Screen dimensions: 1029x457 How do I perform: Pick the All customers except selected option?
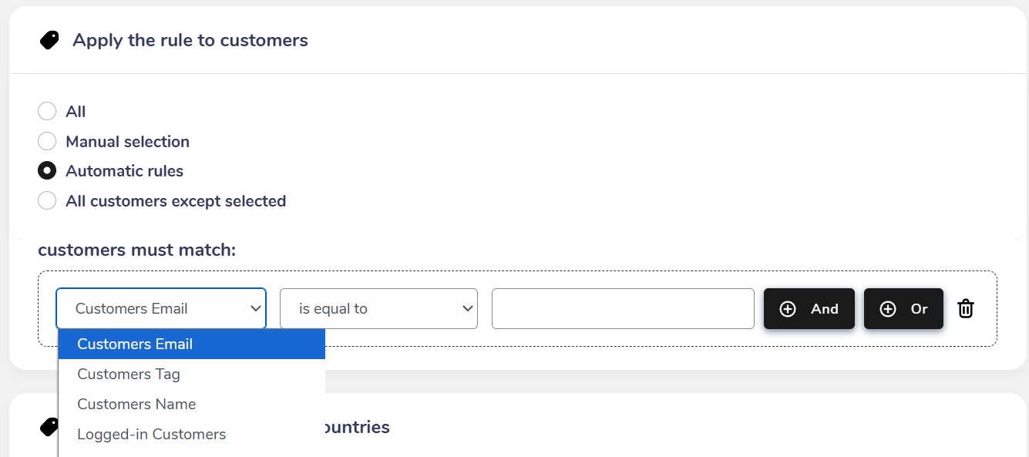pos(47,201)
